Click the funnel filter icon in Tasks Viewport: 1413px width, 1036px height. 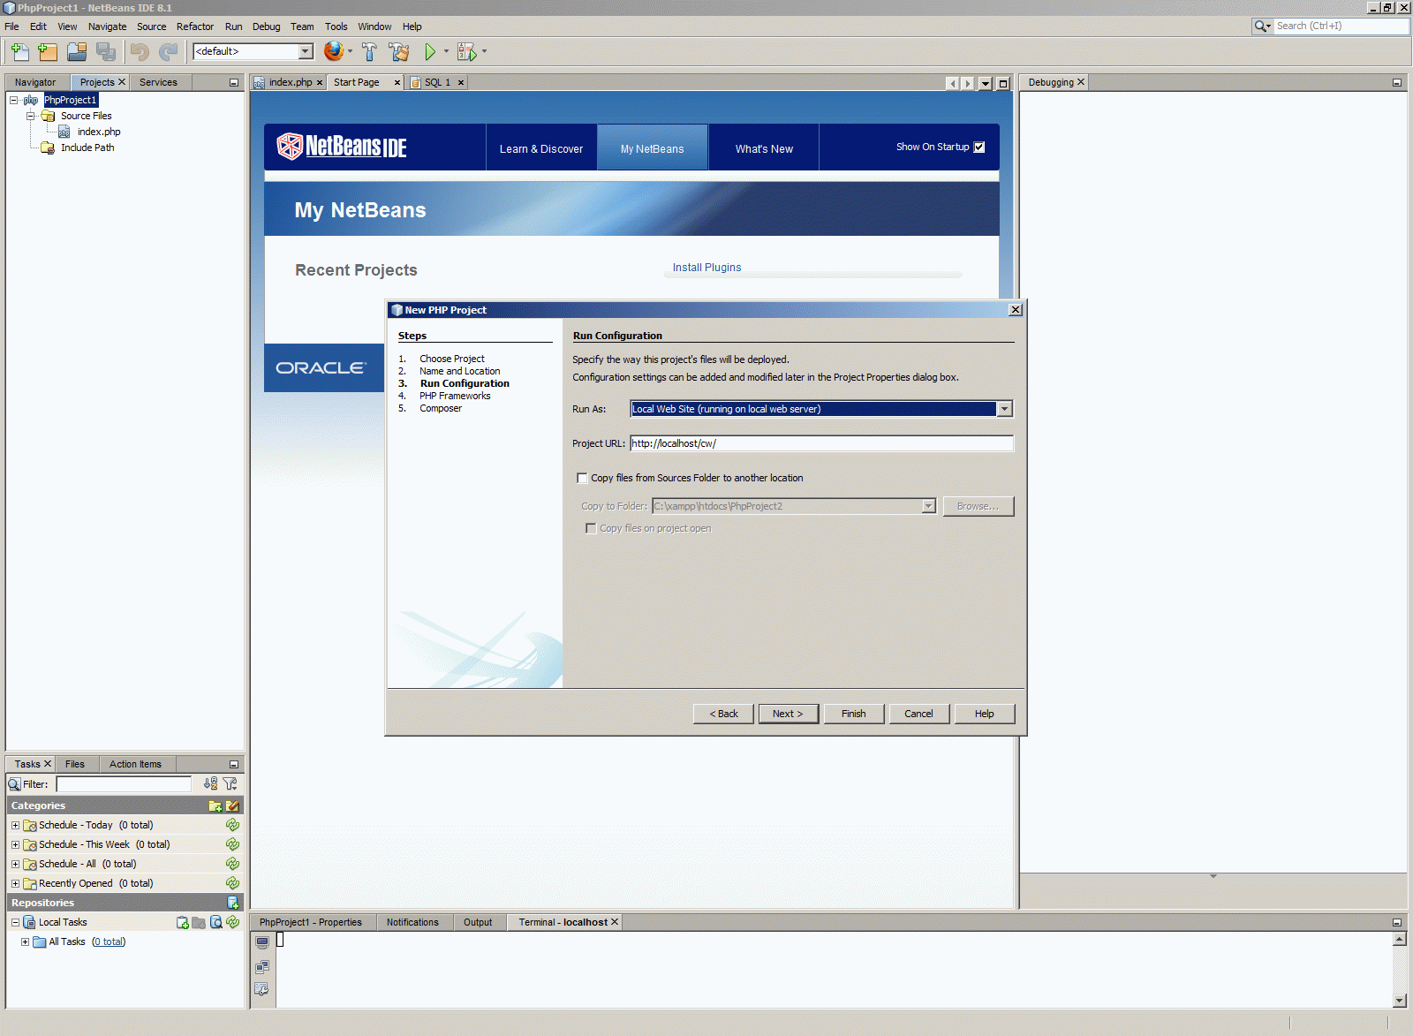click(x=230, y=783)
